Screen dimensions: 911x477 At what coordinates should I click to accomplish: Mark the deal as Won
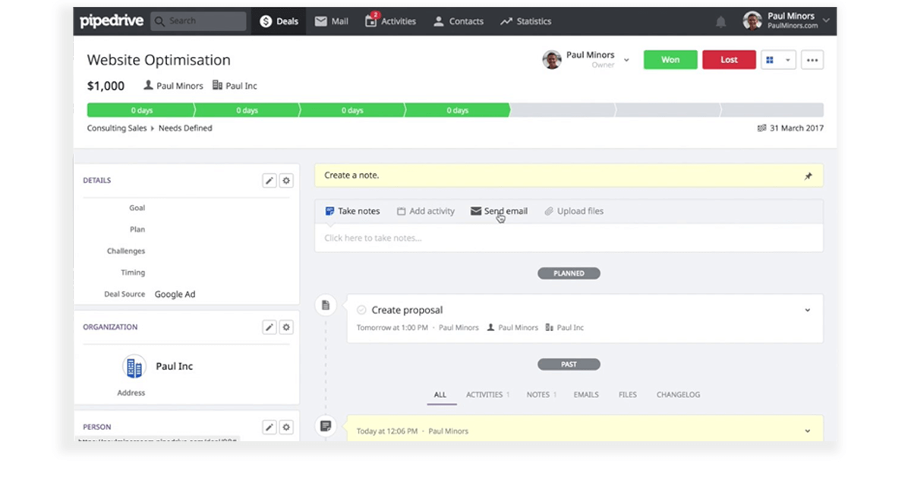[670, 59]
